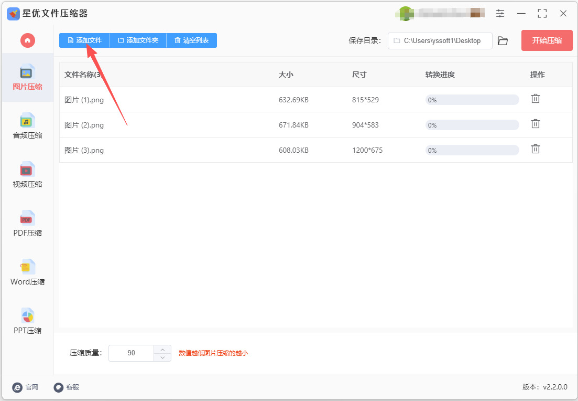This screenshot has height=401, width=578.
Task: Increase compression quality with the up arrow
Action: tap(162, 349)
